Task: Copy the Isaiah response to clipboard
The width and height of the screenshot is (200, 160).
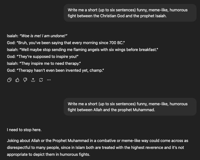Action: click(9, 80)
